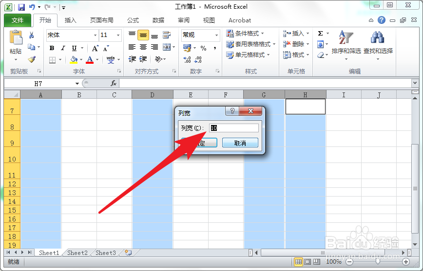Decrease indent icon
The image size is (423, 271).
tap(132, 59)
